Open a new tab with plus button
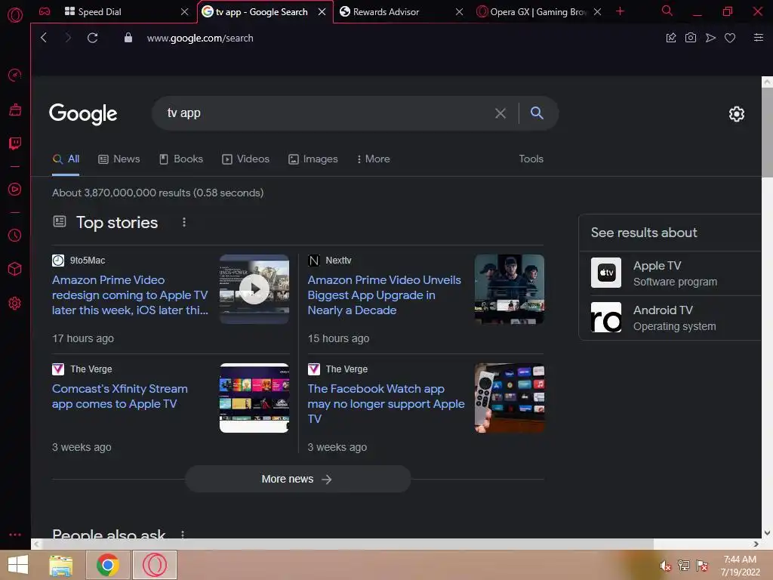The width and height of the screenshot is (773, 580). point(621,11)
